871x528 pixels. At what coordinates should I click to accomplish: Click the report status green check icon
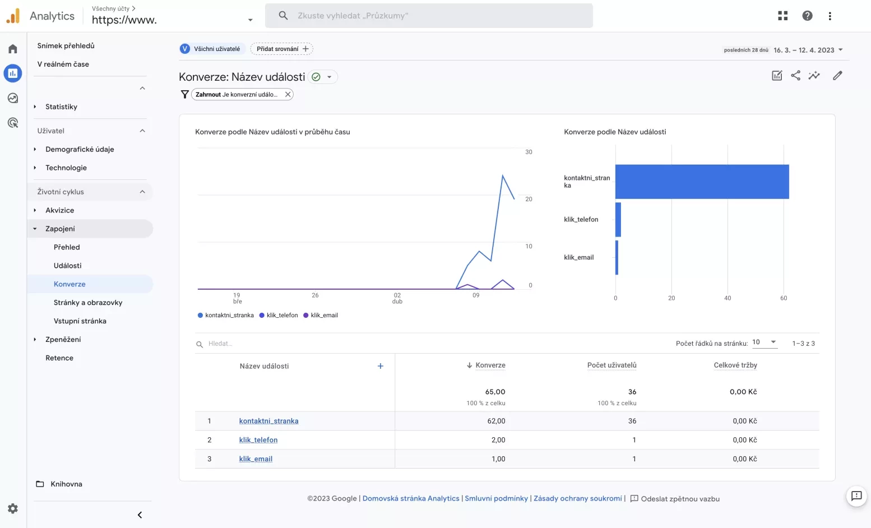point(316,77)
